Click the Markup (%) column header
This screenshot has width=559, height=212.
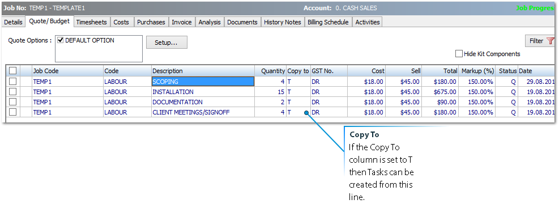point(477,71)
